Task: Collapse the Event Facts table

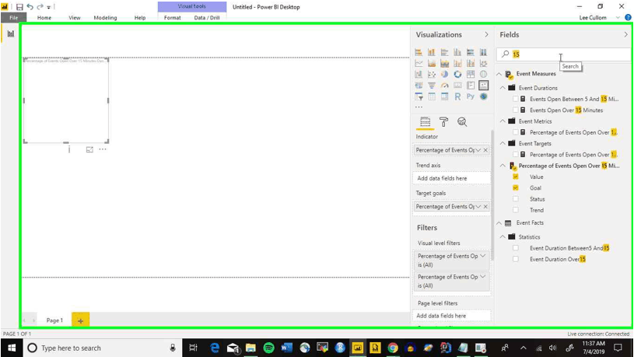Action: pos(499,222)
